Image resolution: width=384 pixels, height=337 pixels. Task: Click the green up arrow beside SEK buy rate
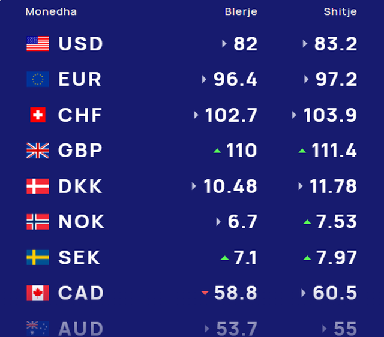point(225,258)
